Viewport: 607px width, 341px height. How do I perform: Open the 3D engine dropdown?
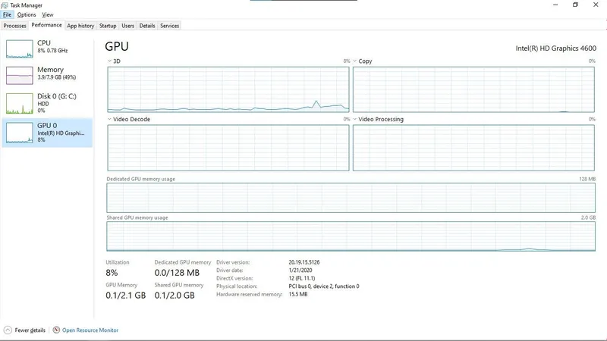click(x=109, y=61)
